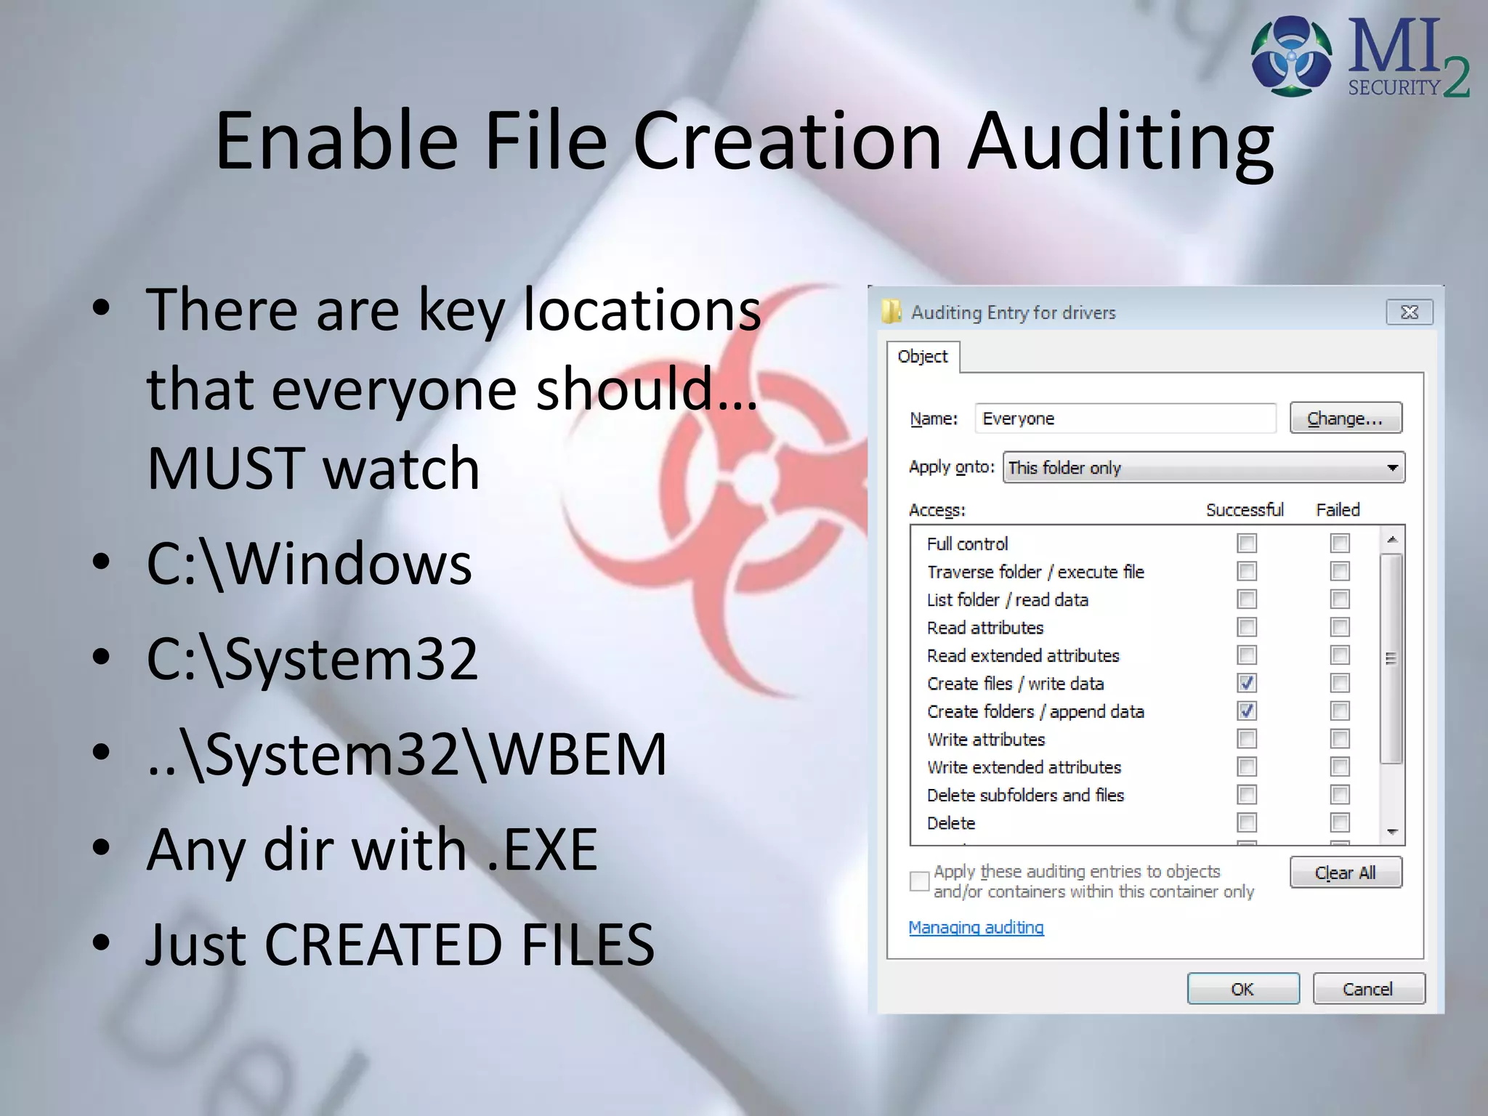Check Successful for Read extended attributes
Image resolution: width=1488 pixels, height=1116 pixels.
(1247, 655)
